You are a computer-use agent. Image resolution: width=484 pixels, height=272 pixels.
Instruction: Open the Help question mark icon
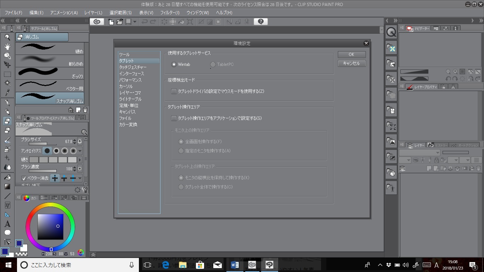coord(261,22)
